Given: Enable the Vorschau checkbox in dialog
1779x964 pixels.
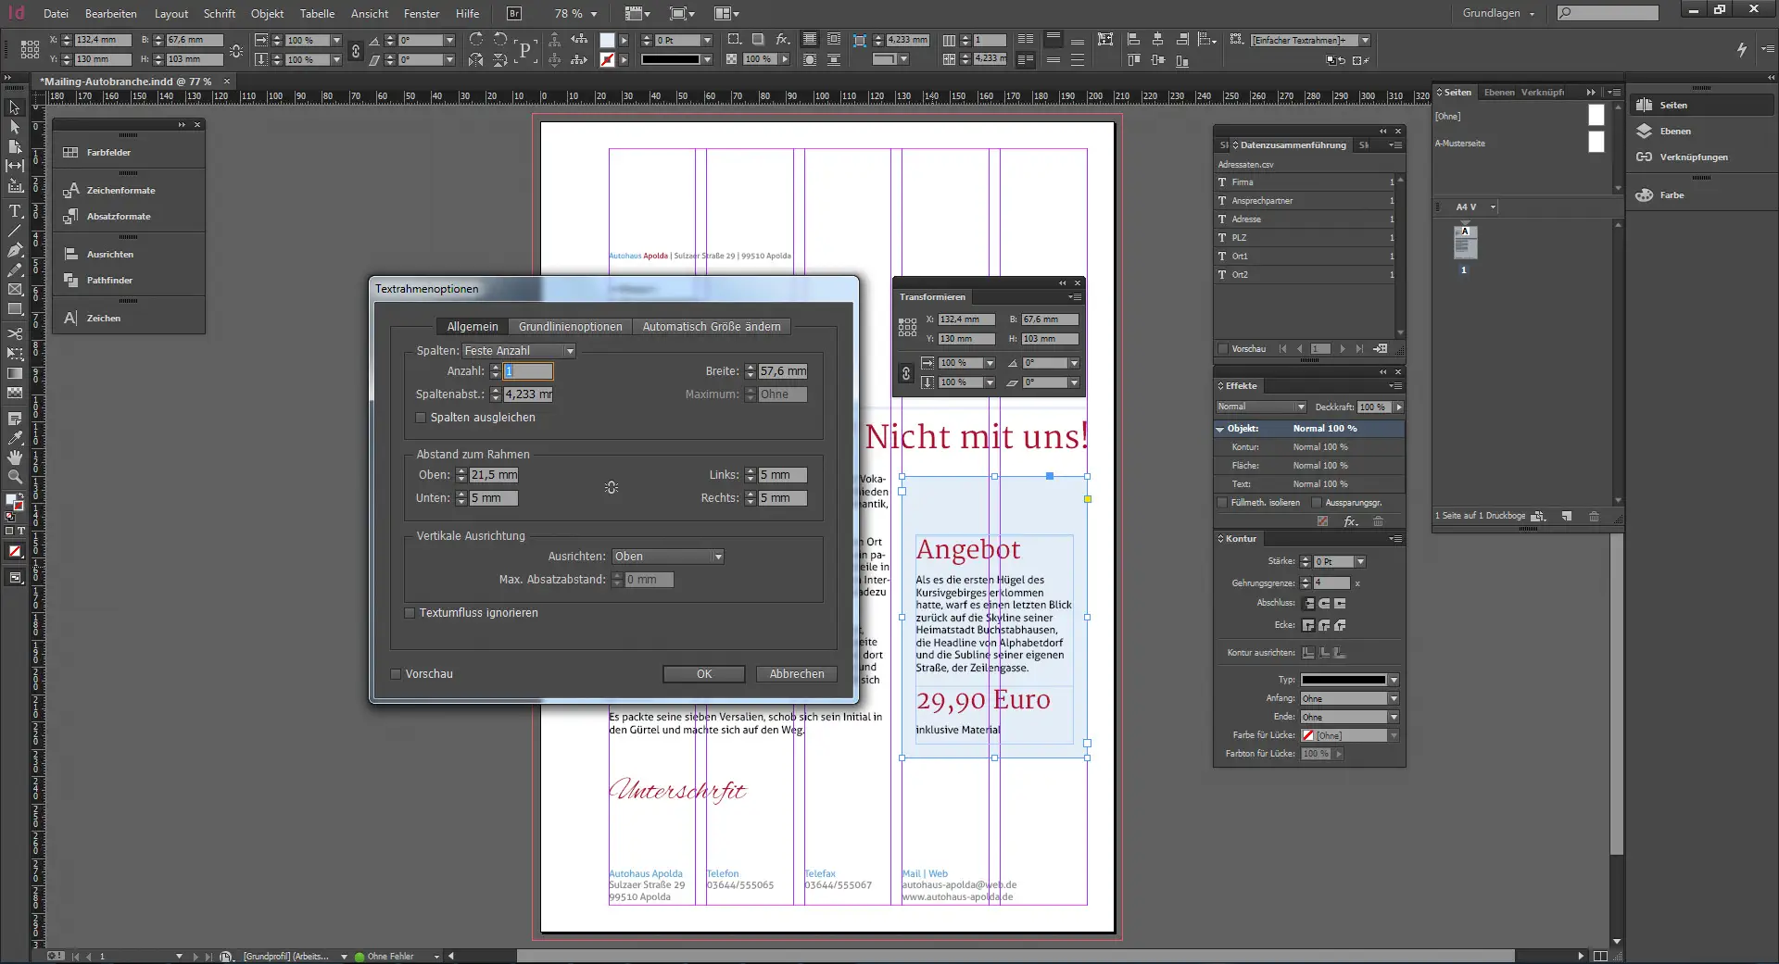Looking at the screenshot, I should click(397, 674).
